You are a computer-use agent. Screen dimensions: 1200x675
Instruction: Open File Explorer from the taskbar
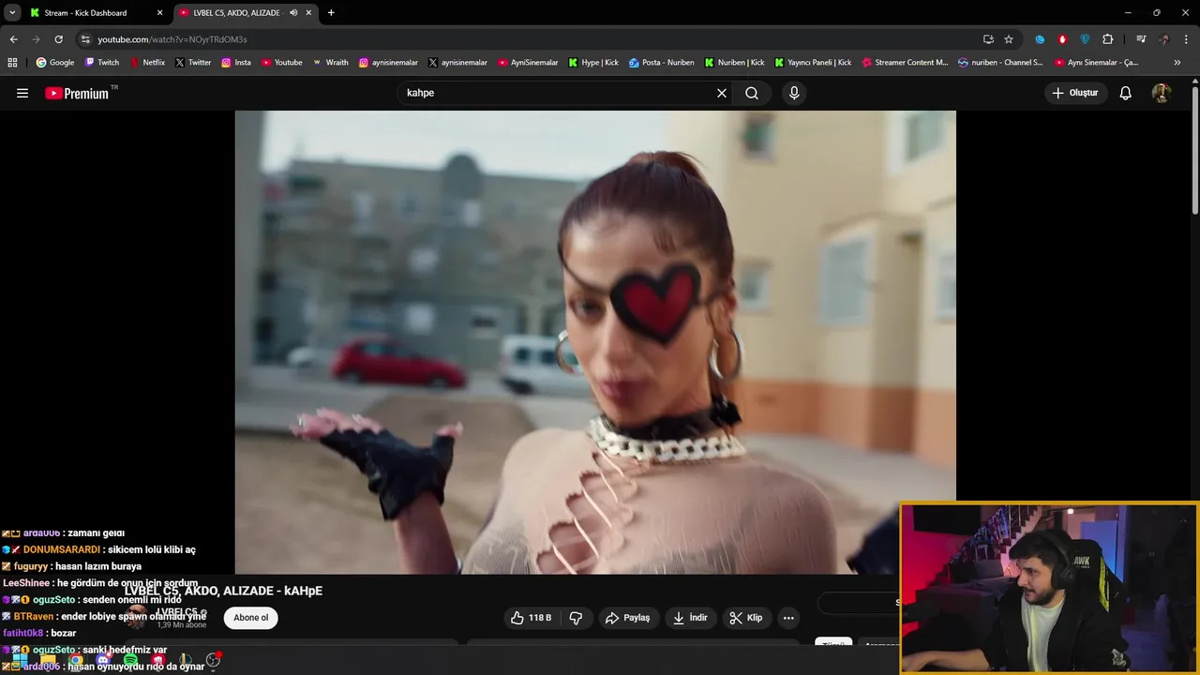48,661
